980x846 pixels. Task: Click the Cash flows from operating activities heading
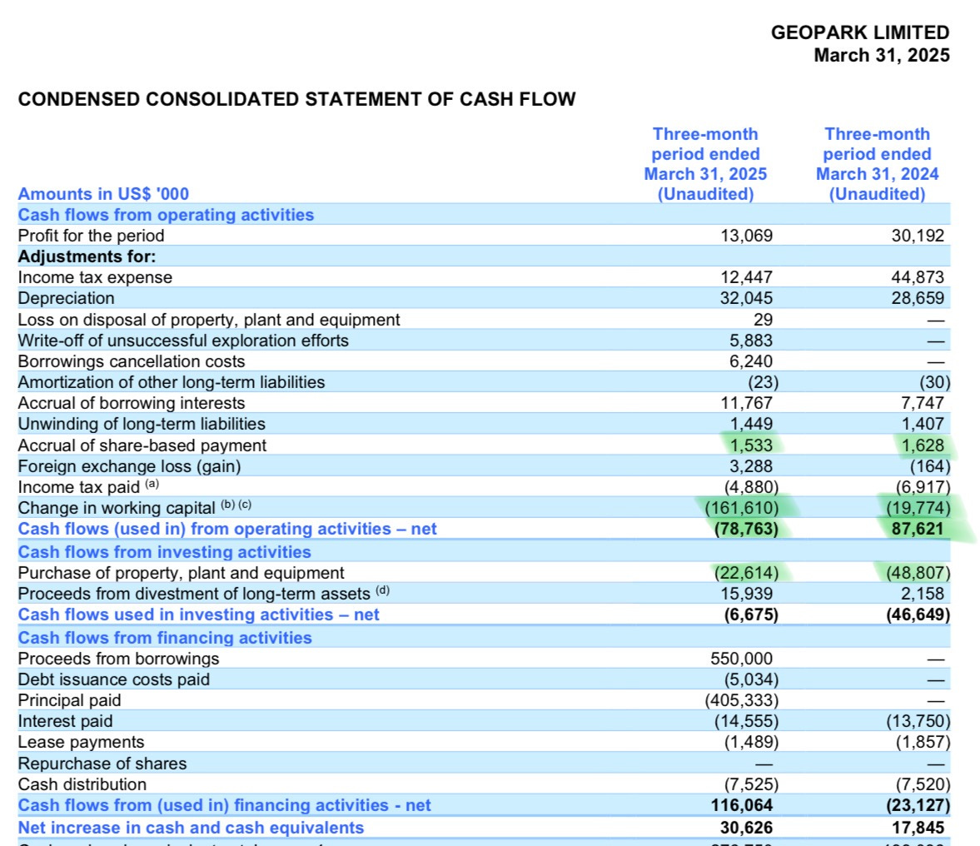click(166, 215)
